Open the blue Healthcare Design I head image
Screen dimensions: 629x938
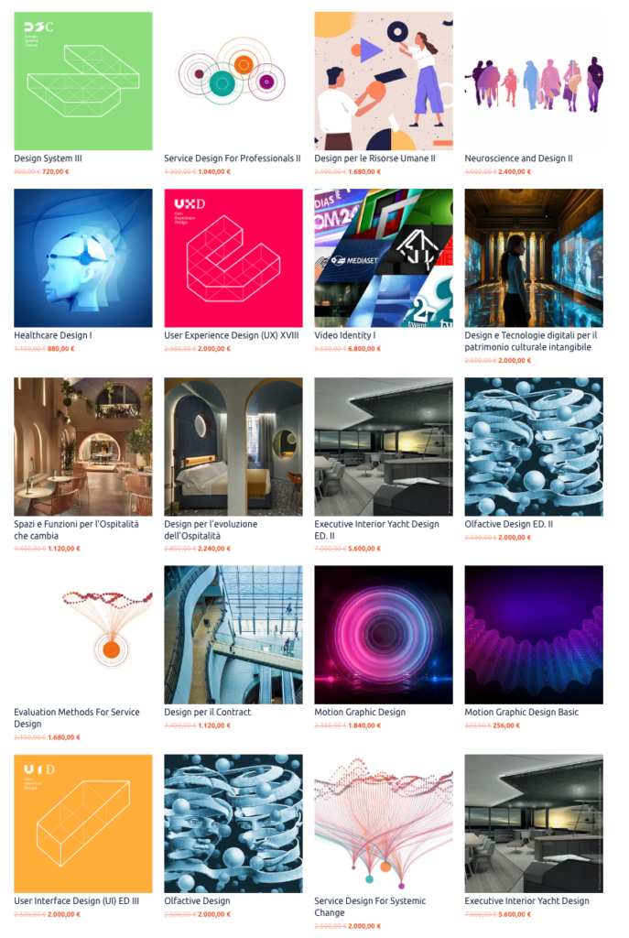point(83,257)
